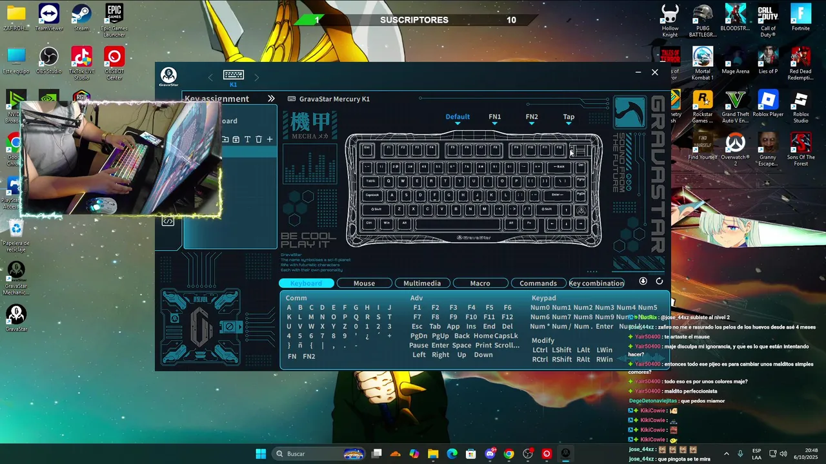
Task: Collapse Key assignment panel with double chevron
Action: pos(271,99)
